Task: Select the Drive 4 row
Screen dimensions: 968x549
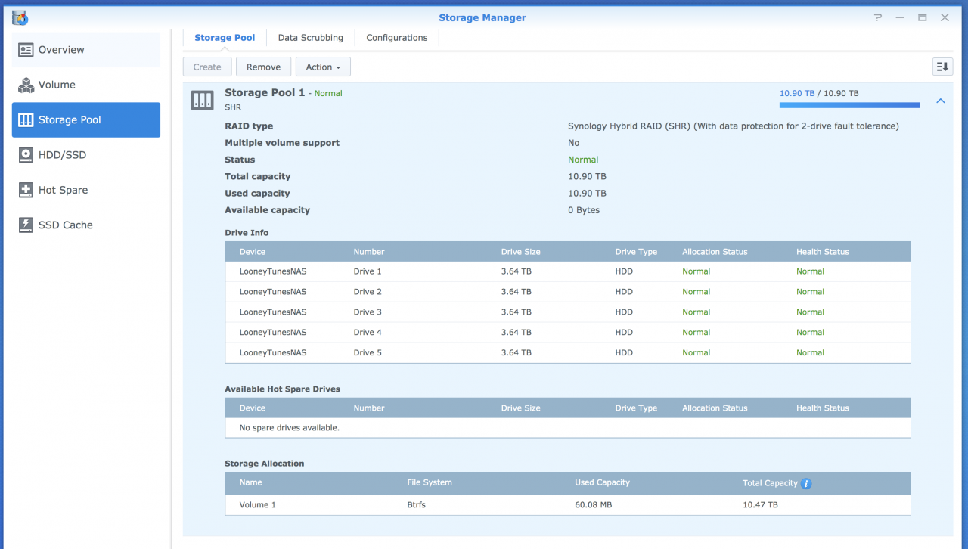Action: tap(567, 333)
